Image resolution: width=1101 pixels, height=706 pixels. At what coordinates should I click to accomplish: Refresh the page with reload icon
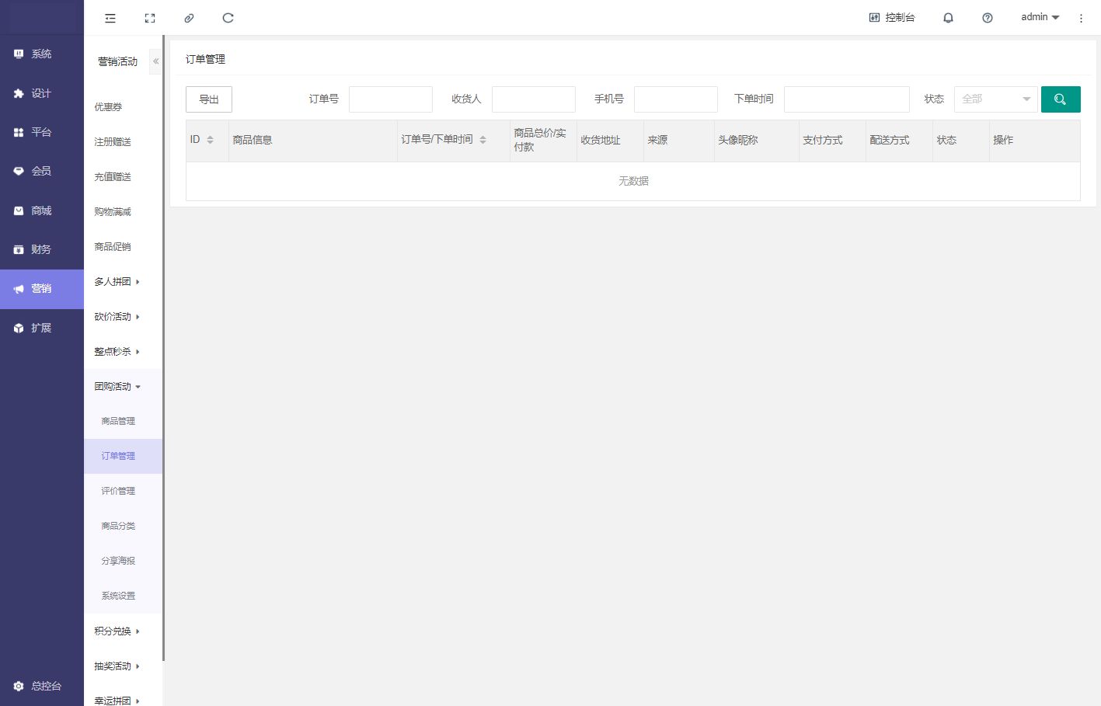pos(228,18)
